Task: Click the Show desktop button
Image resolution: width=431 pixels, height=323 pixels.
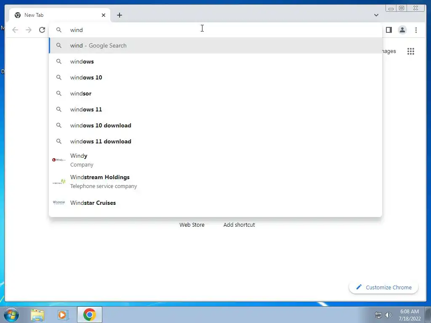Action: [428, 315]
